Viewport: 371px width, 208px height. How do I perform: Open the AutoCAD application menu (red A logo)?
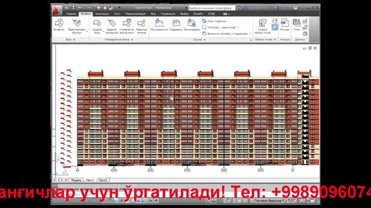pos(57,10)
